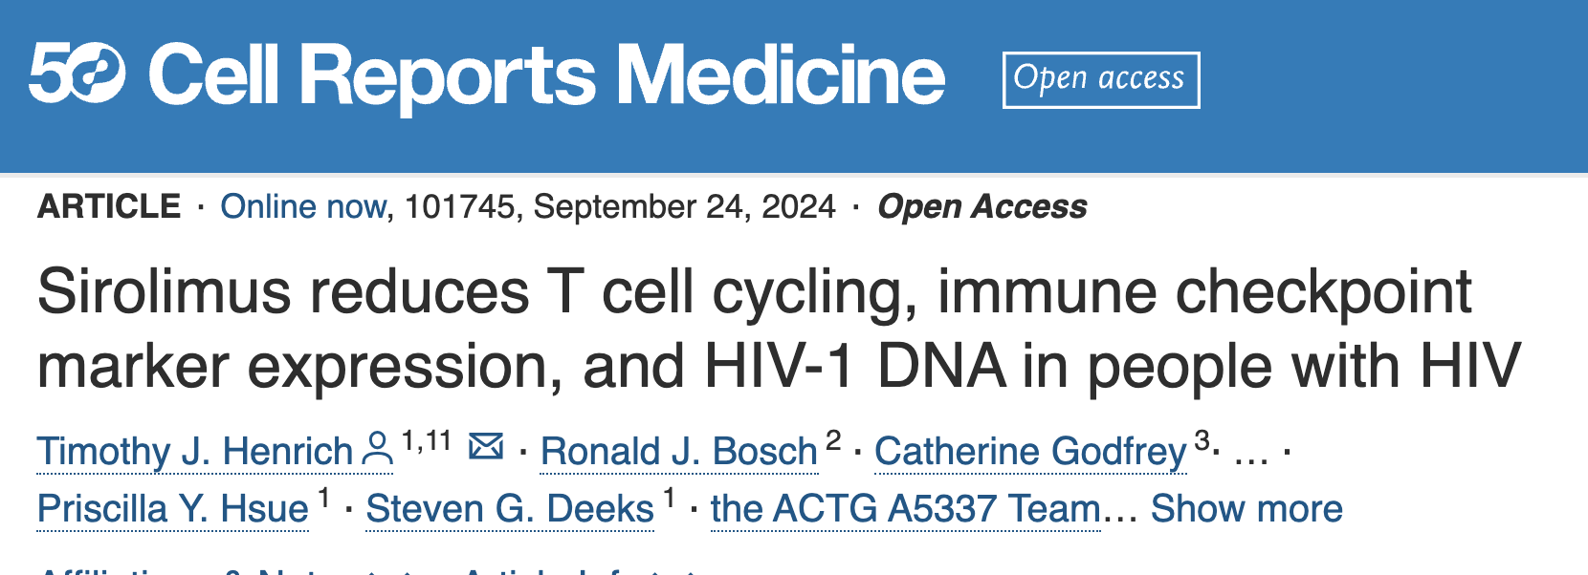The height and width of the screenshot is (575, 1588).
Task: Click the boxed Open access badge in header
Action: pyautogui.click(x=1101, y=79)
